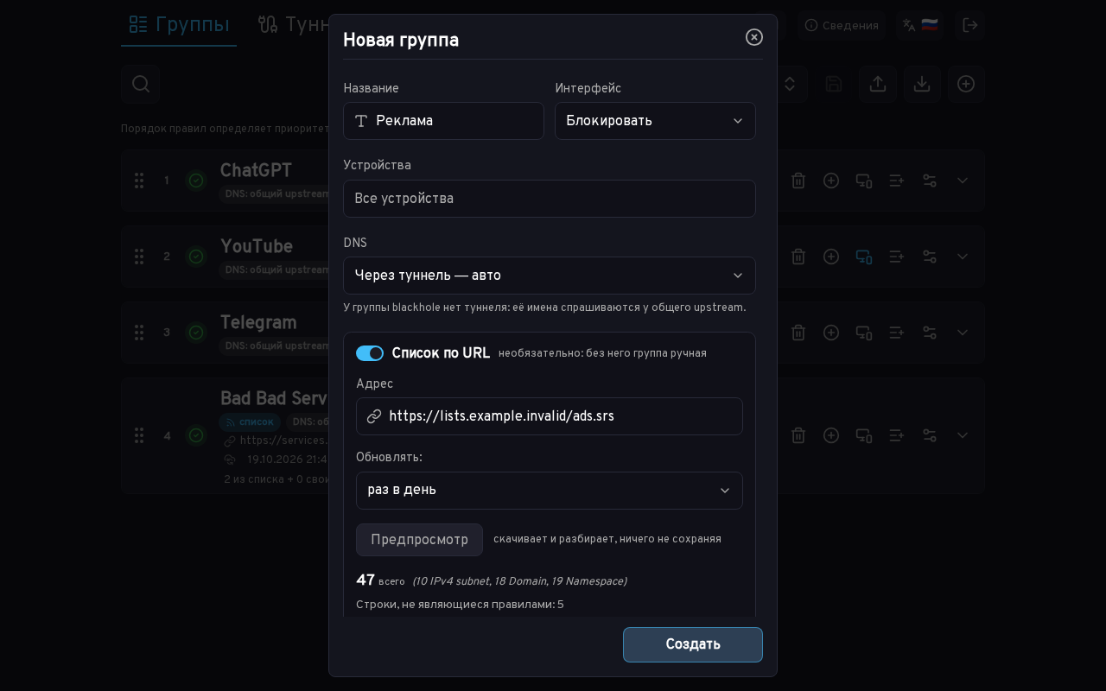The height and width of the screenshot is (691, 1106).
Task: Open the settings sliders icon in YouTube row
Action: [x=930, y=257]
